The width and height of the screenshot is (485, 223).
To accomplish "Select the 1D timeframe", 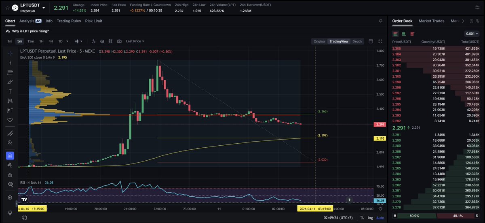I will pyautogui.click(x=60, y=41).
